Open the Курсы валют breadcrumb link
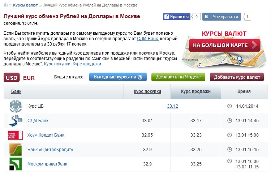Screen dimensions: 271x172 pos(25,5)
